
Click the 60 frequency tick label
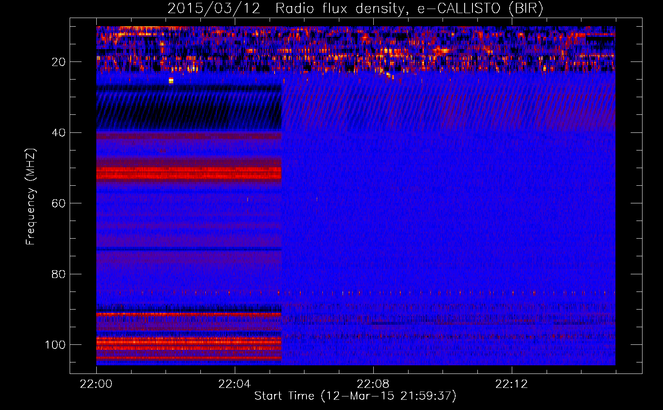(x=59, y=203)
